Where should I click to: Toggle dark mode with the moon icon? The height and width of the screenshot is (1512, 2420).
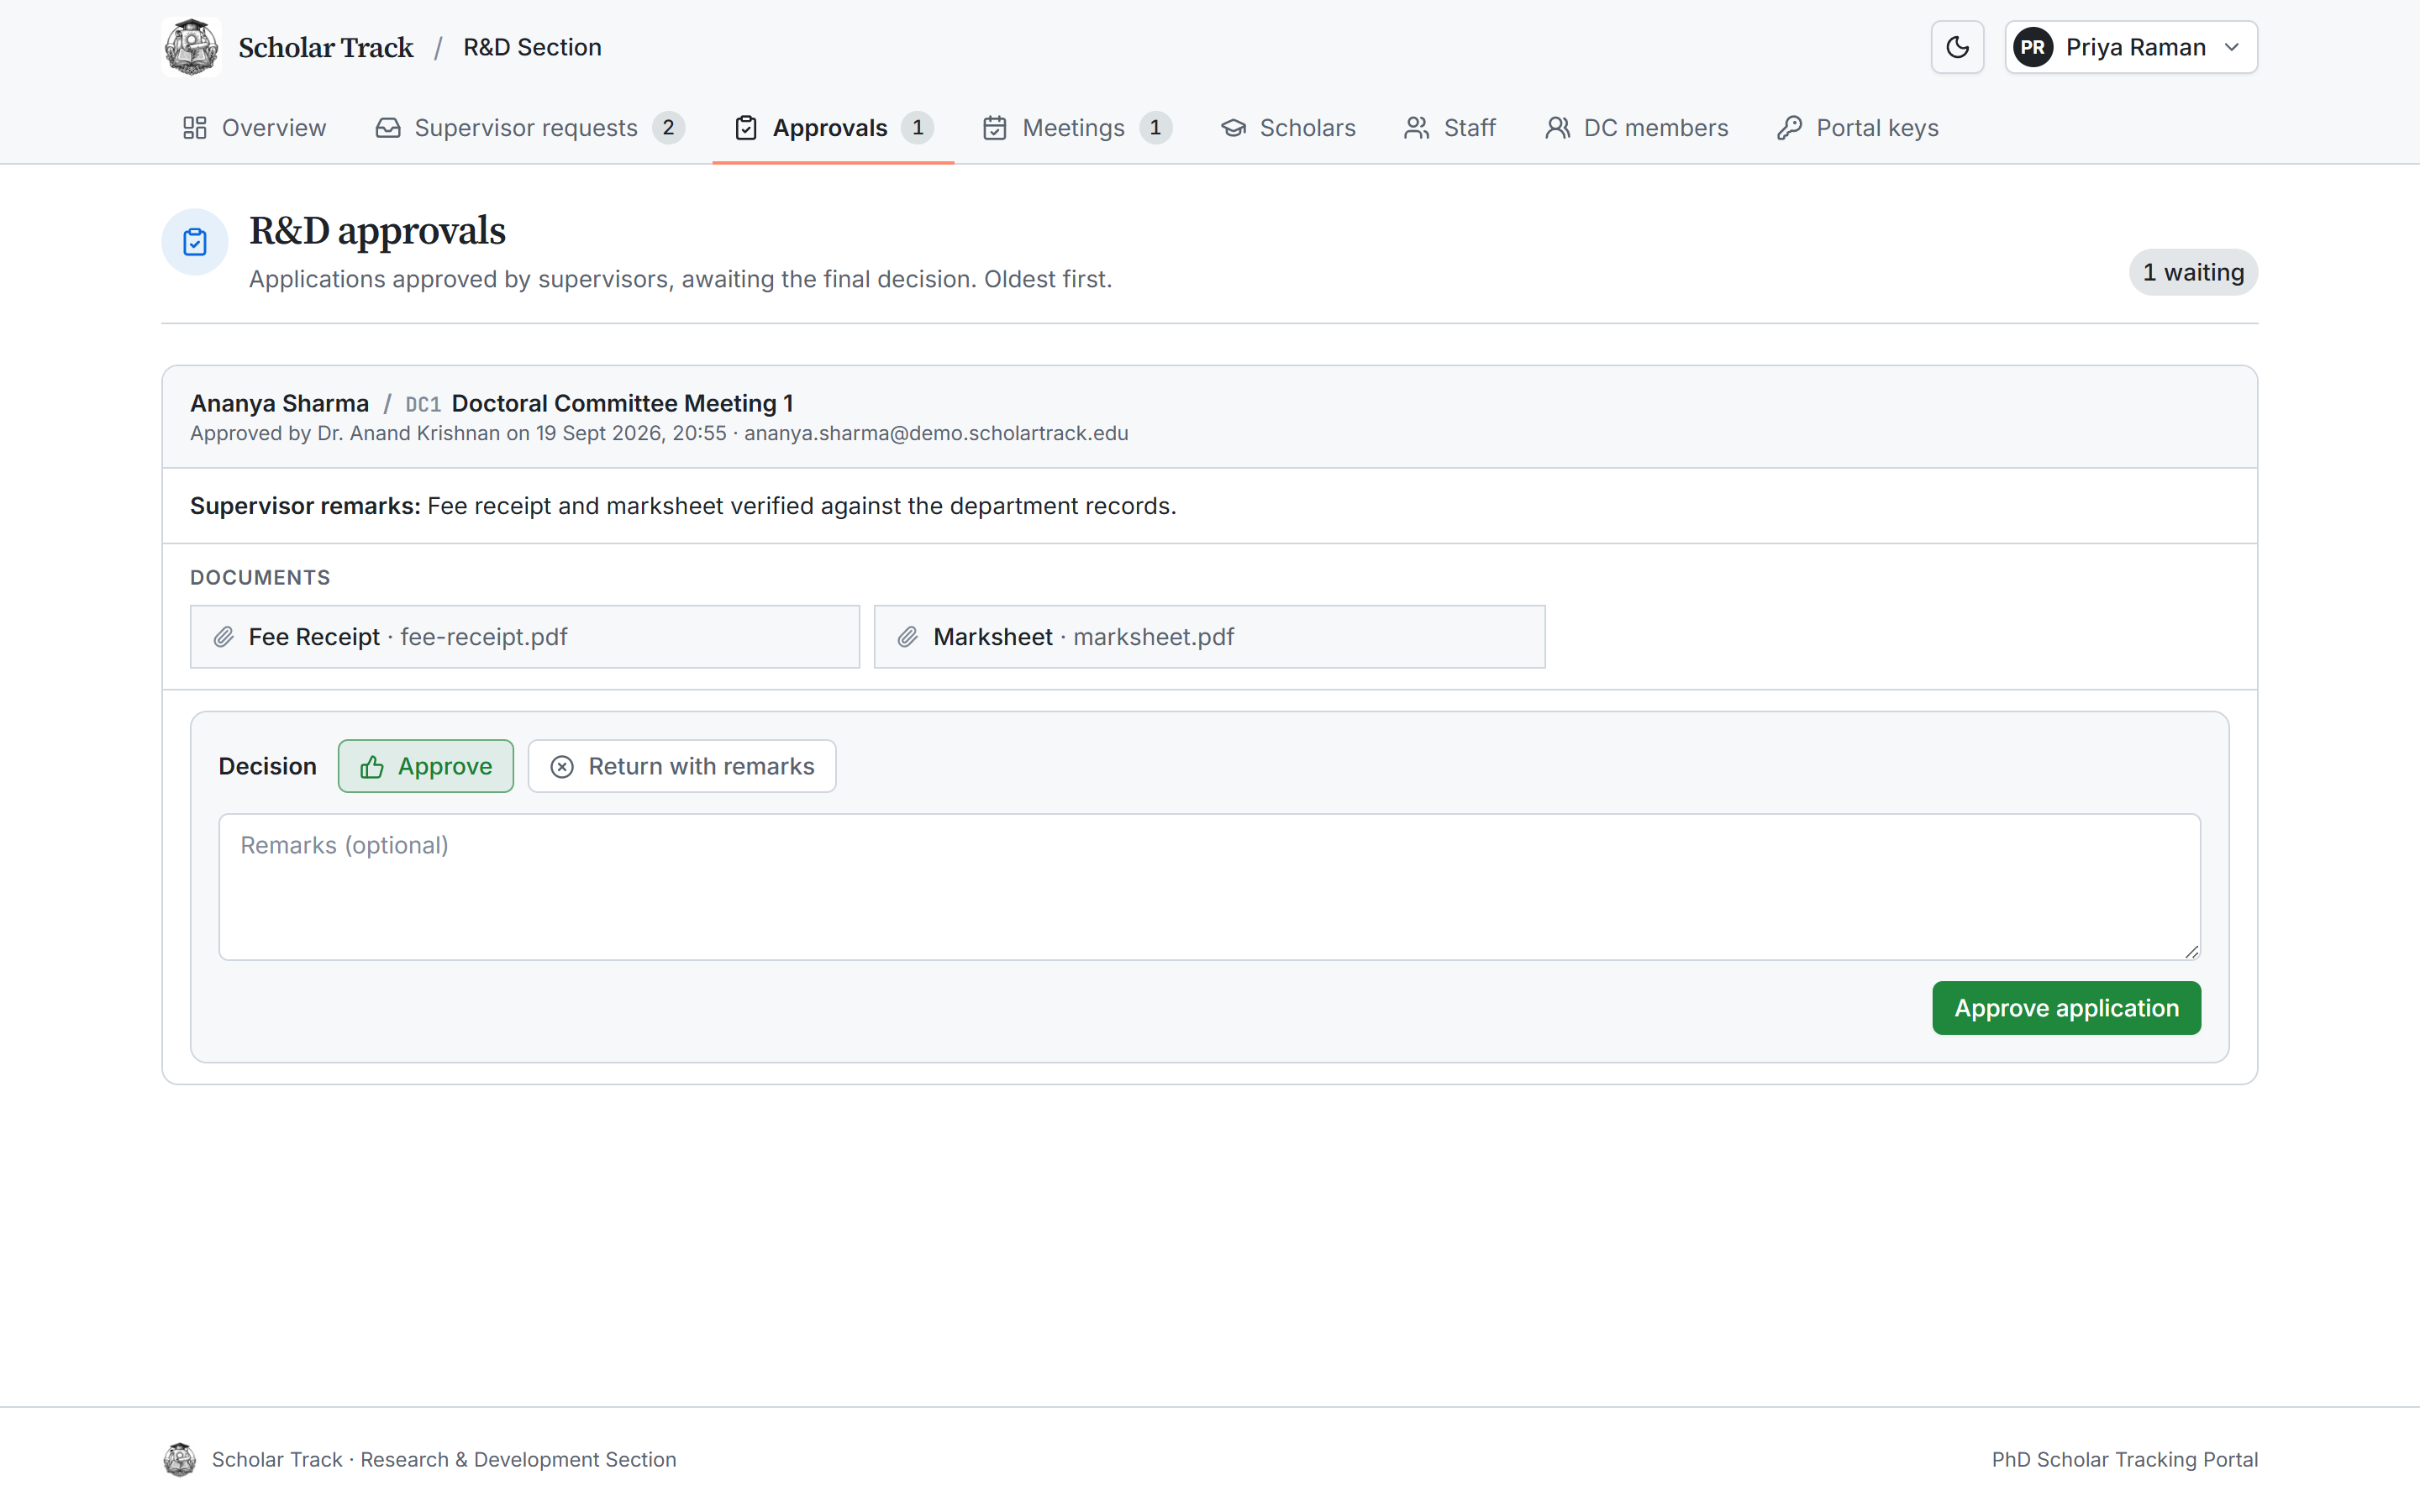(1957, 47)
